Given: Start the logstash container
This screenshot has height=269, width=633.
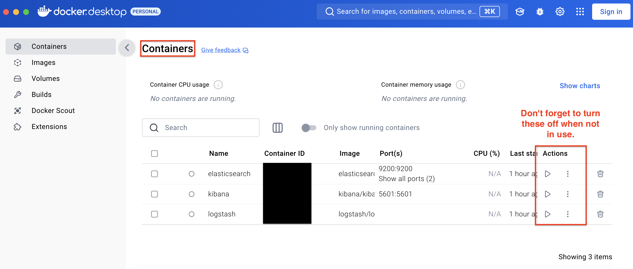Looking at the screenshot, I should pos(547,214).
